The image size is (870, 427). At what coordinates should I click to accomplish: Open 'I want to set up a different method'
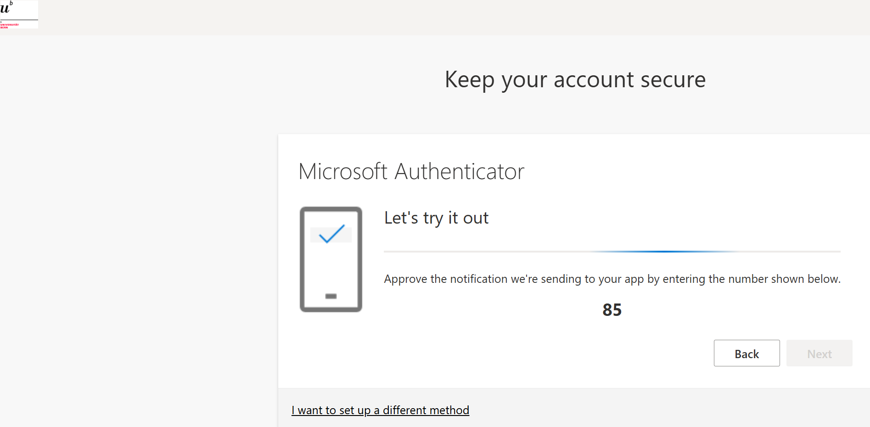tap(380, 410)
